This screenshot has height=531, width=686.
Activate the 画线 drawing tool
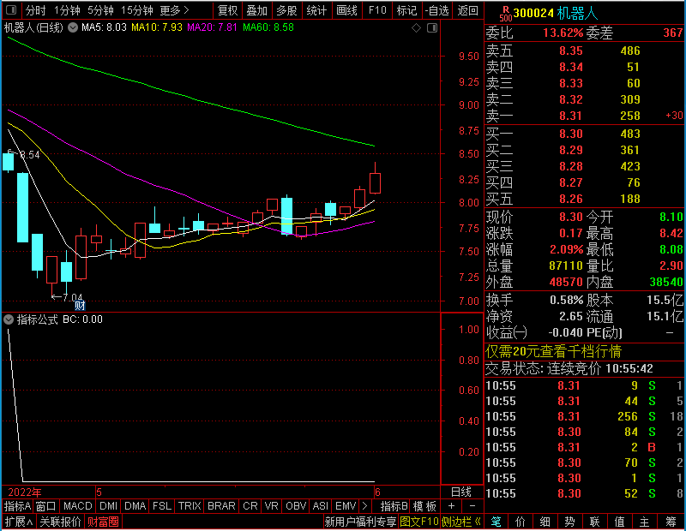pyautogui.click(x=346, y=10)
